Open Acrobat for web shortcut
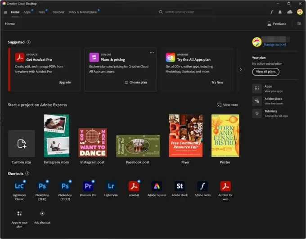The width and height of the screenshot is (306, 239). pos(225,186)
